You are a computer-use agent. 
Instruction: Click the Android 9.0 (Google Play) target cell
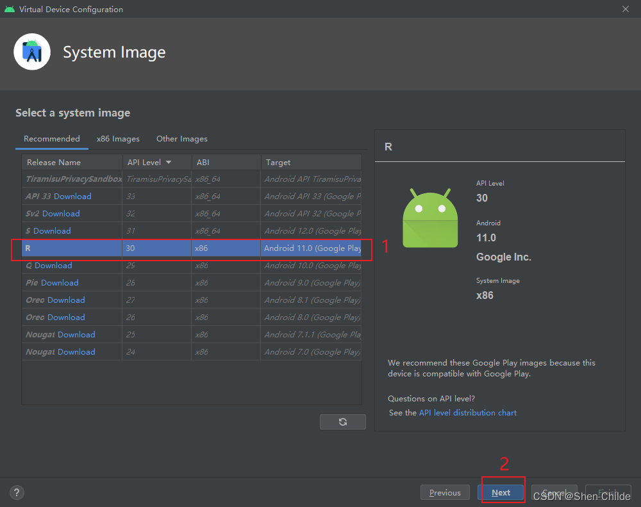(x=311, y=282)
